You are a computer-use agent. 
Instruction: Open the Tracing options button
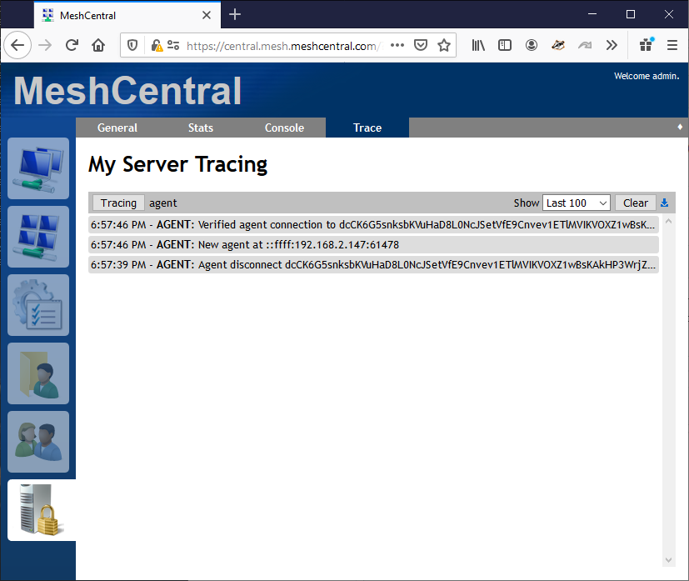(x=118, y=203)
